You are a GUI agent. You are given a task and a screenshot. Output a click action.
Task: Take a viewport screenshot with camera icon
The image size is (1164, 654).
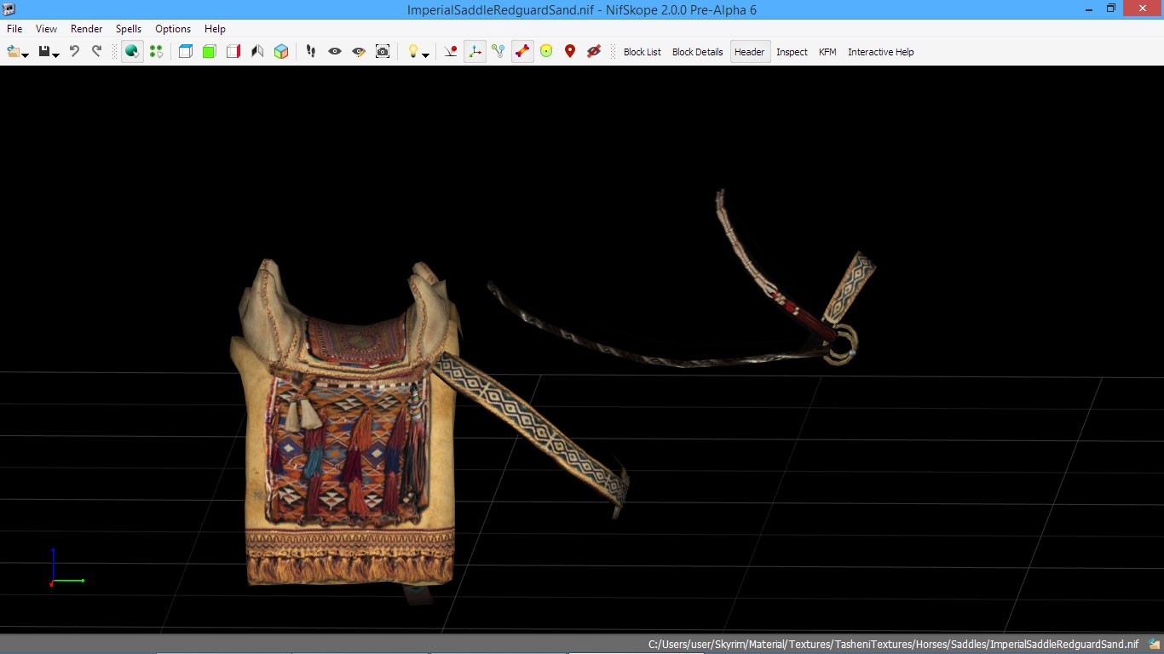click(x=383, y=51)
